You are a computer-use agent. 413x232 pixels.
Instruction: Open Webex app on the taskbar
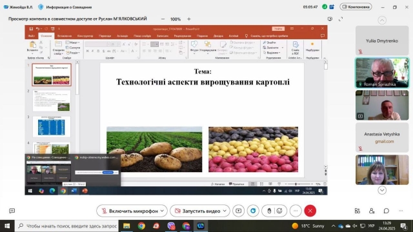[201, 226]
